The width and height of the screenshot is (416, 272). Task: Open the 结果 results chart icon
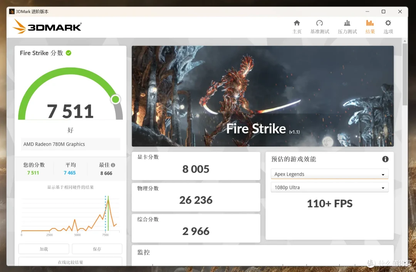[x=370, y=23]
